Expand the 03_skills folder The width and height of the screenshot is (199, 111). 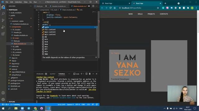click(16, 47)
